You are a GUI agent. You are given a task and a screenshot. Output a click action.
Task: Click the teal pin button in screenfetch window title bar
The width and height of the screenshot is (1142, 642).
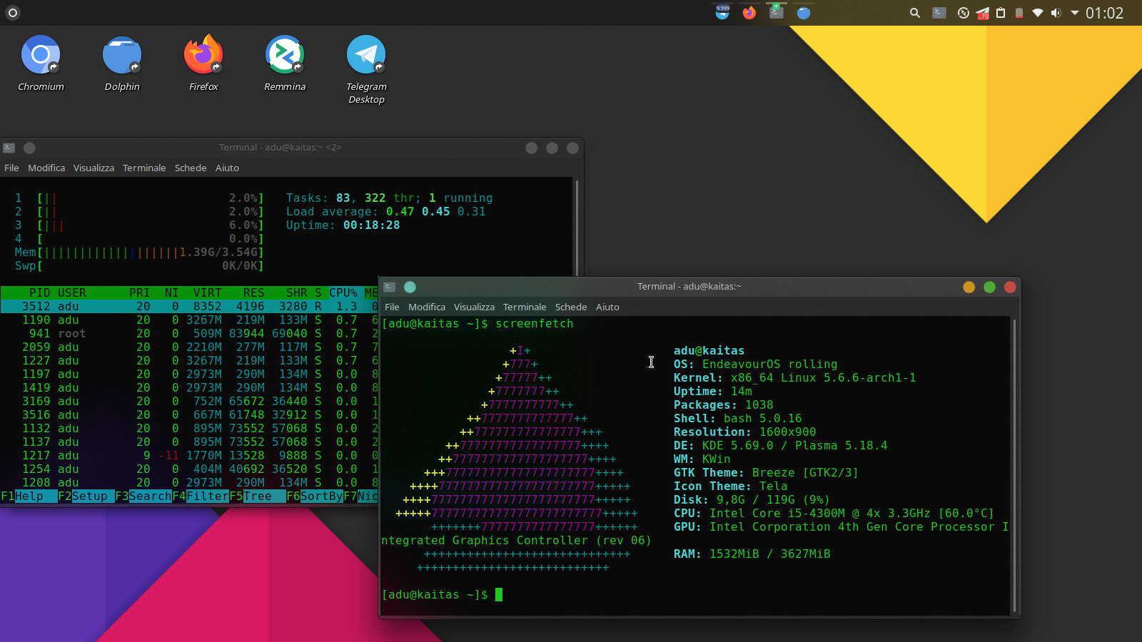[410, 287]
